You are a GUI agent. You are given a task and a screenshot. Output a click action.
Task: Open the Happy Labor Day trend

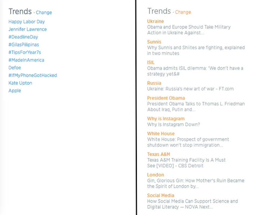(26, 22)
